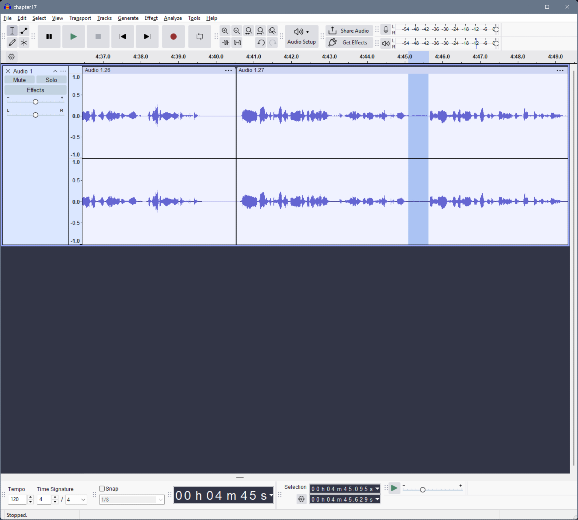Select the Envelope tool
Screen dimensions: 578x520
24,31
